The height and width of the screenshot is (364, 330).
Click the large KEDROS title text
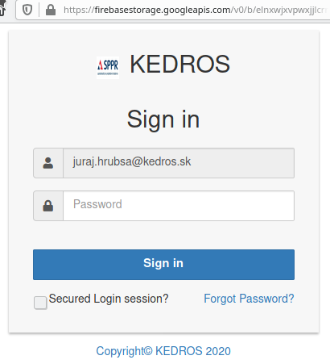179,64
